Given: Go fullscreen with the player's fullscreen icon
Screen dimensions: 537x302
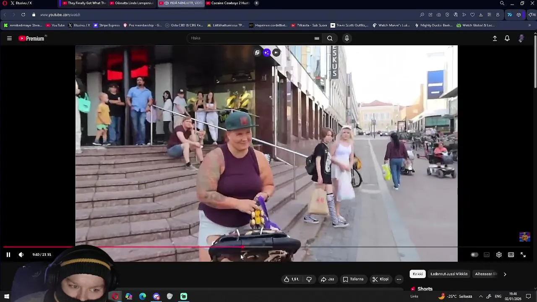Looking at the screenshot, I should (523, 255).
